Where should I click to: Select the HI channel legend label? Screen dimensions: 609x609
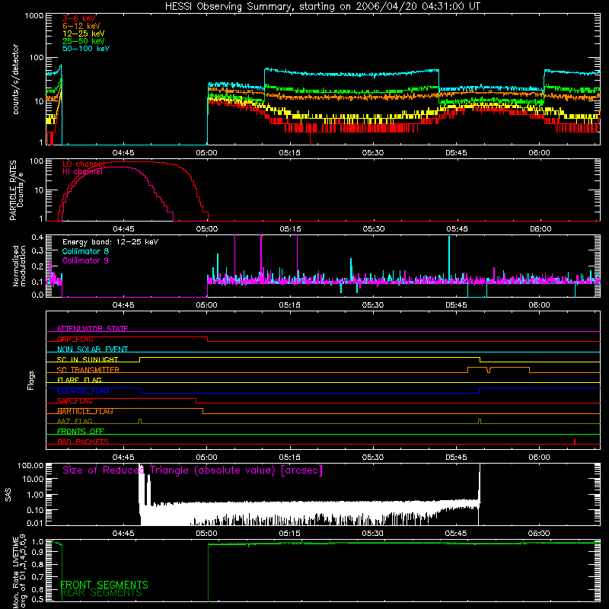click(x=82, y=171)
